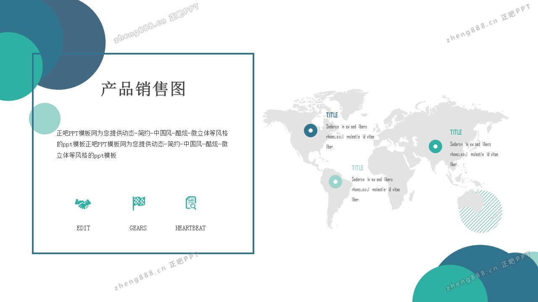Select the GEARS label text
The height and width of the screenshot is (302, 538).
[138, 228]
